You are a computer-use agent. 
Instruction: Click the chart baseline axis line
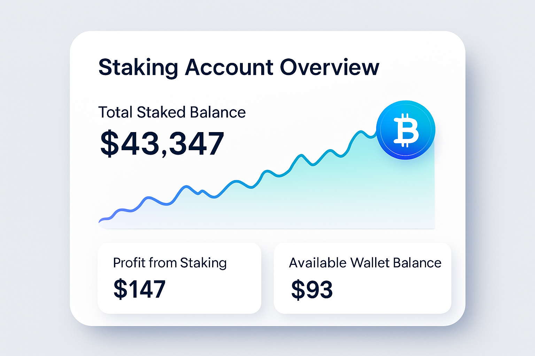(x=267, y=229)
